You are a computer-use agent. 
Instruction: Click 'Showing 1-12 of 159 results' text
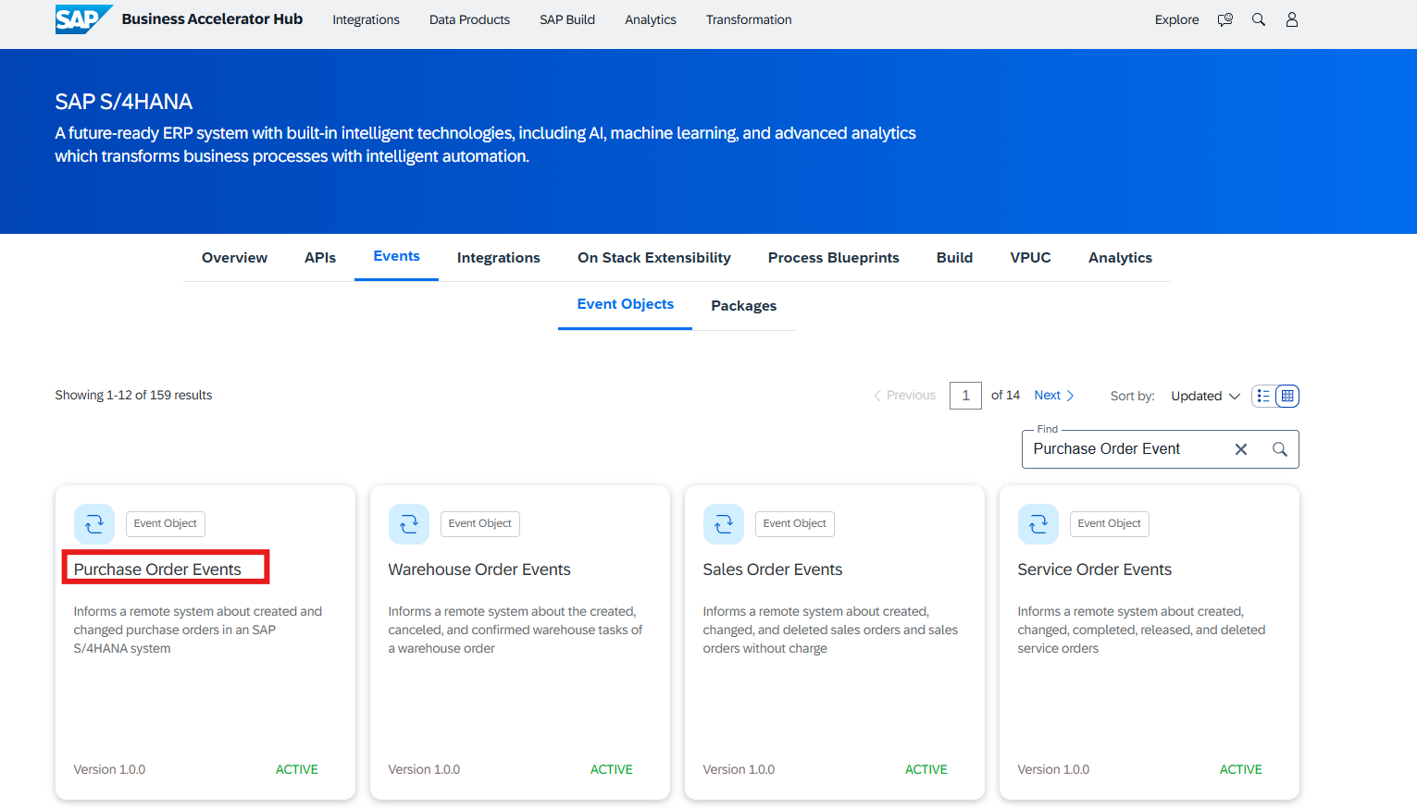pyautogui.click(x=133, y=395)
